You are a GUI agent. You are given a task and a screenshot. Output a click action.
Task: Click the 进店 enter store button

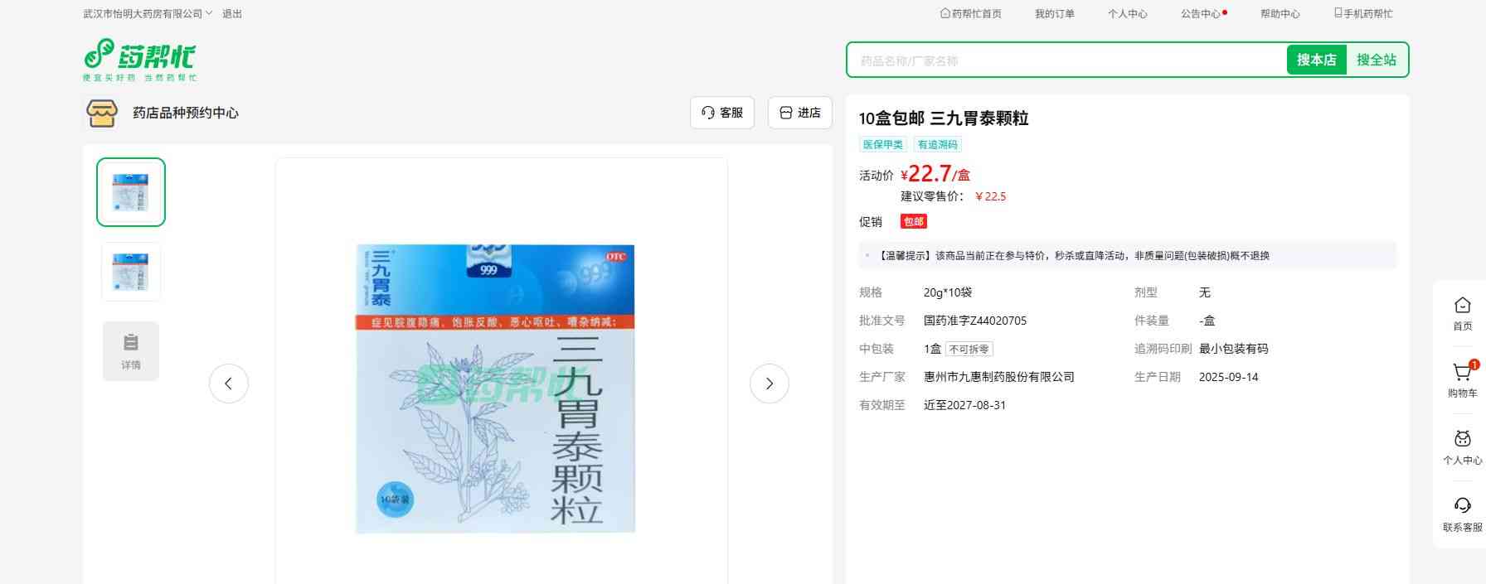(800, 113)
